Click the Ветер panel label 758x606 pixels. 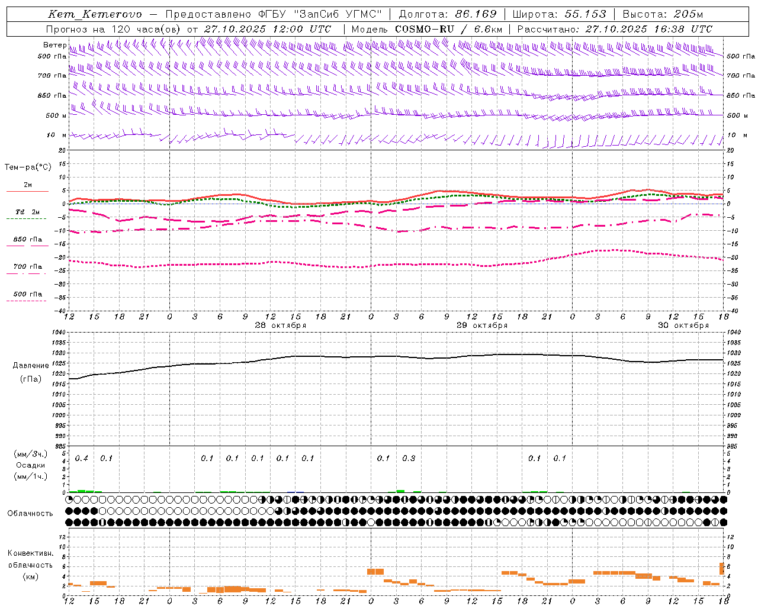pyautogui.click(x=54, y=45)
